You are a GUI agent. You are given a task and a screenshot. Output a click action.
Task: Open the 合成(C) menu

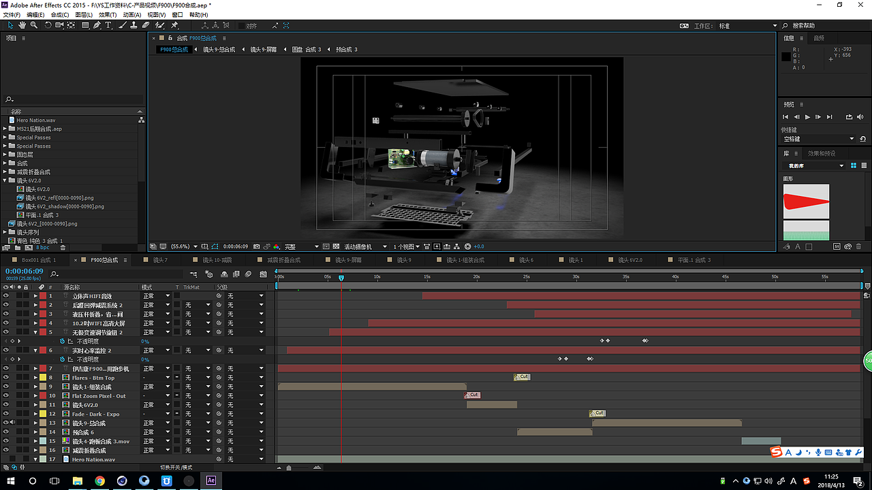tap(60, 15)
